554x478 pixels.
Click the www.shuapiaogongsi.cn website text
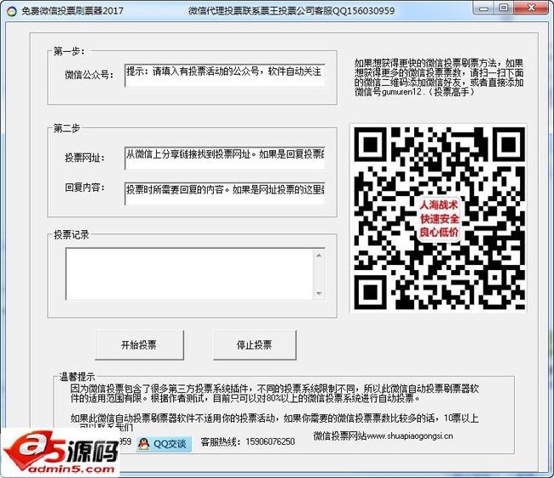[410, 436]
